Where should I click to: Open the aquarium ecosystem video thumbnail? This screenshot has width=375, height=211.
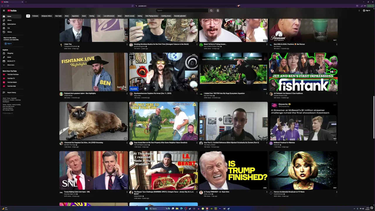(233, 72)
